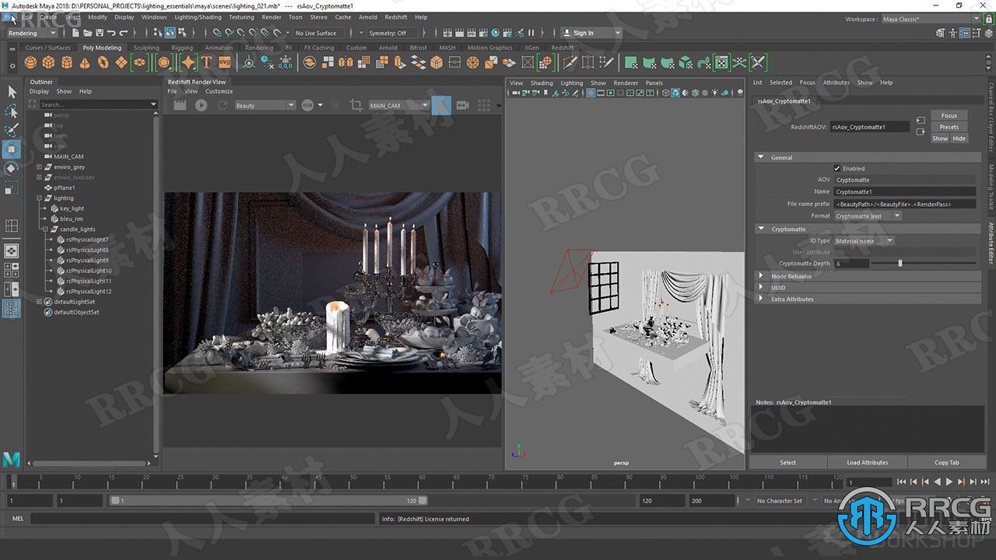The image size is (996, 560).
Task: Click the Hide button
Action: [959, 138]
